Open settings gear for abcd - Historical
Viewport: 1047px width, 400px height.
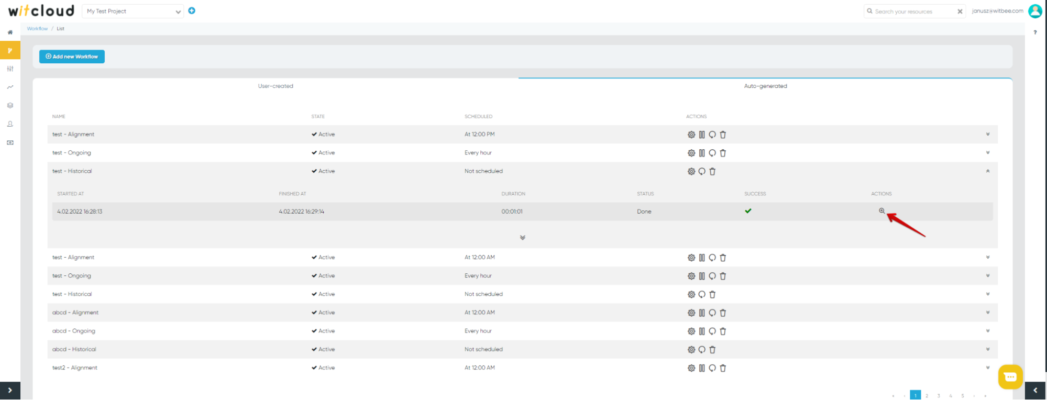click(691, 349)
